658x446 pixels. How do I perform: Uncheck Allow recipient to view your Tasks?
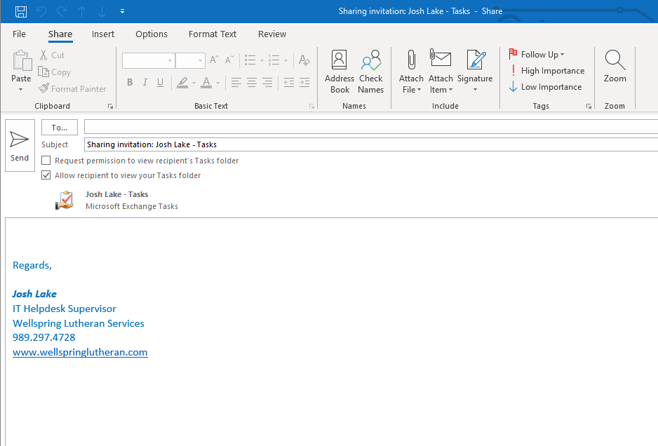(46, 175)
